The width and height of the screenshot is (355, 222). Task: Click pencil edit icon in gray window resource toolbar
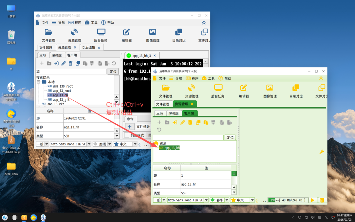tap(64, 63)
